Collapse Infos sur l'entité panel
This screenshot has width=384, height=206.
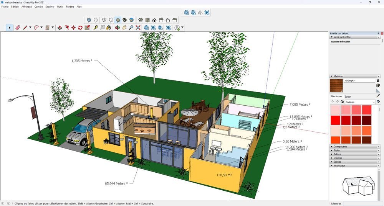[x=354, y=37]
